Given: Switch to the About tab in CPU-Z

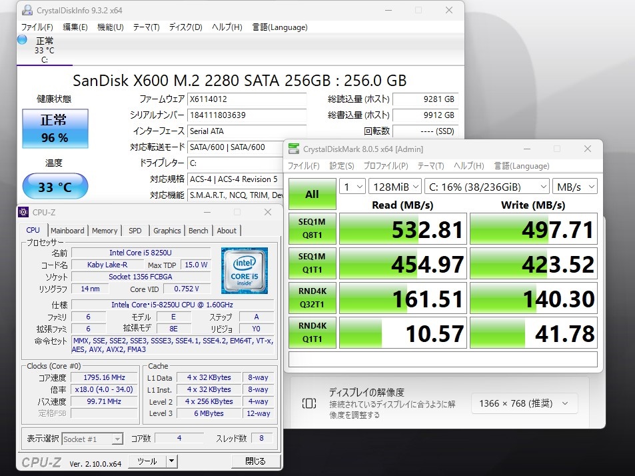Looking at the screenshot, I should (227, 231).
